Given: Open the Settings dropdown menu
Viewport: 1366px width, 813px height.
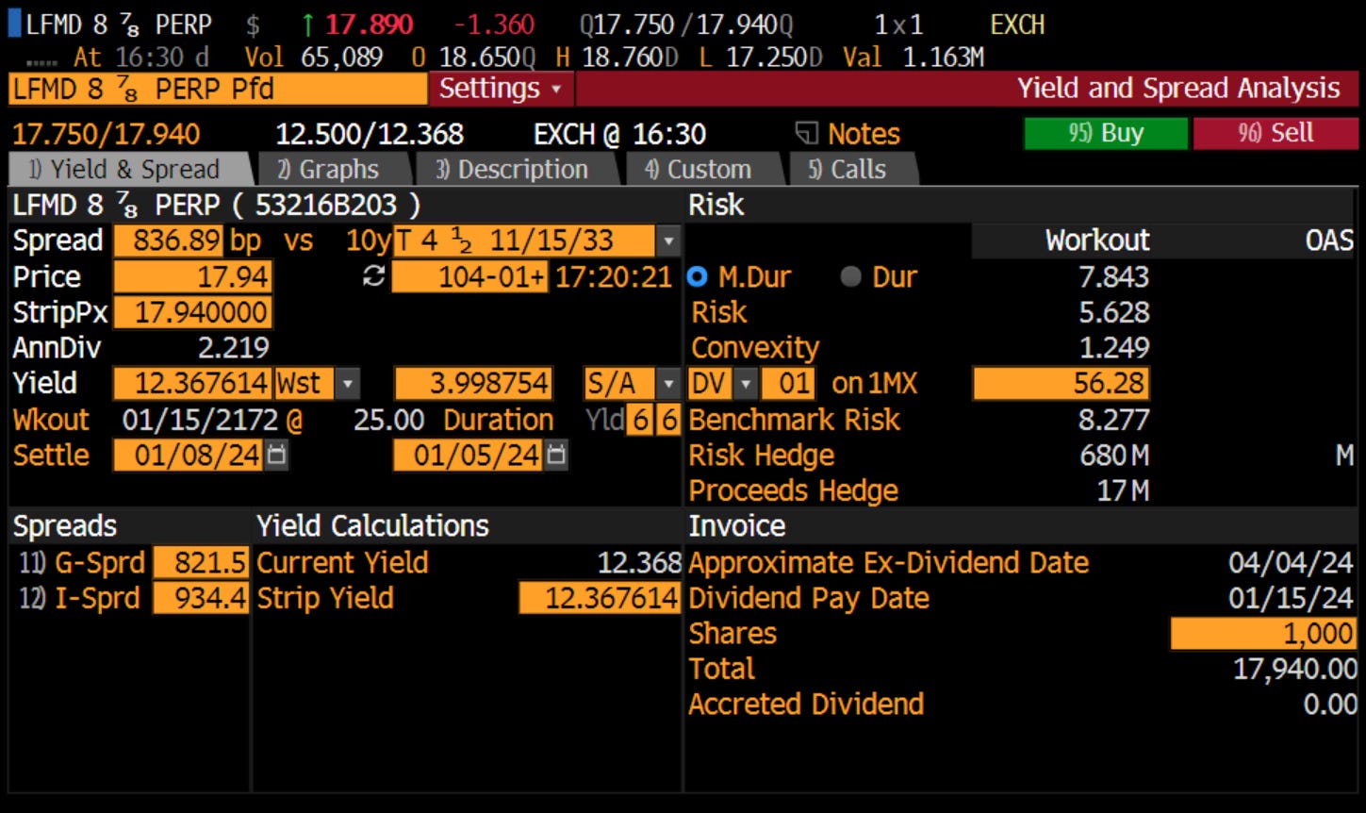Looking at the screenshot, I should (x=498, y=88).
